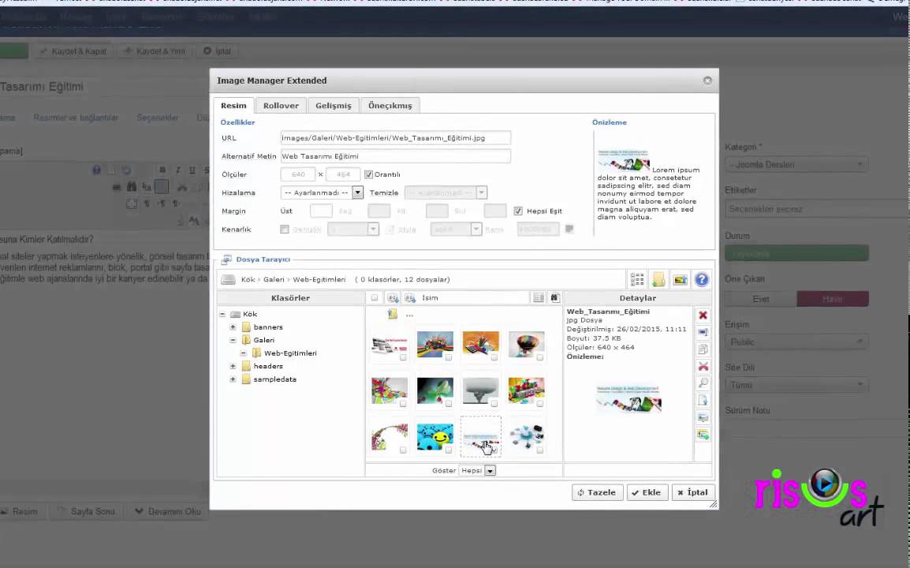Click the details column icon beside search
The width and height of the screenshot is (910, 568).
click(x=539, y=298)
